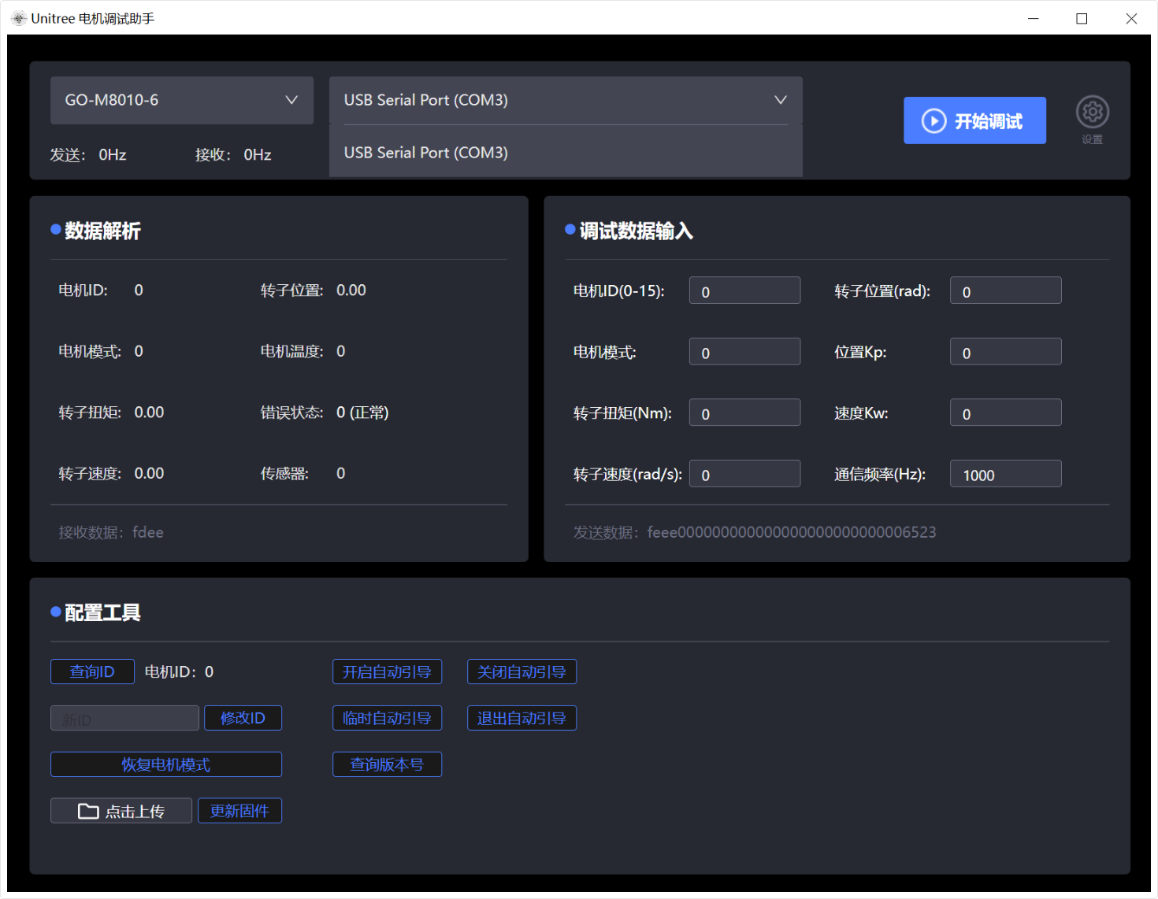The image size is (1158, 899).
Task: Click the Unitree app logo in title bar
Action: coord(19,18)
